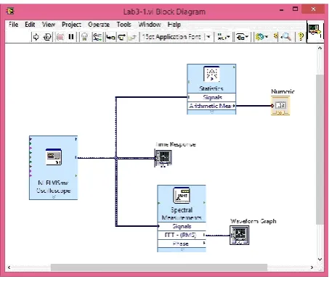Select the Statistics Express VI icon

[211, 74]
